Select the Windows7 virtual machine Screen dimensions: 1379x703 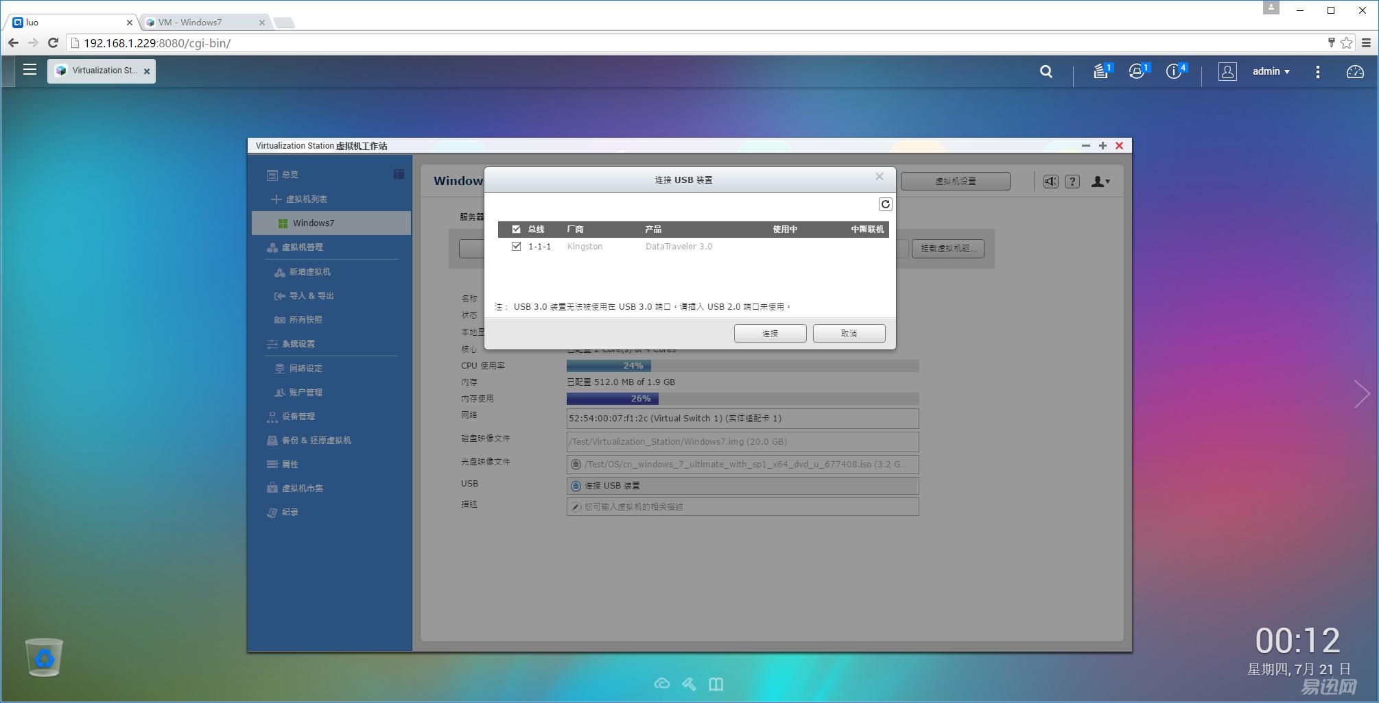coord(331,223)
